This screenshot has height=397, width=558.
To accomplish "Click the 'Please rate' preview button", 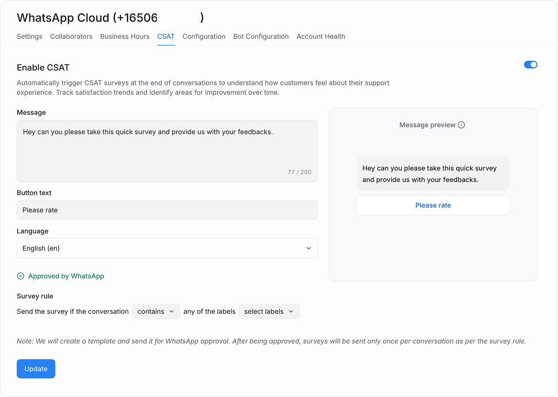I will click(x=433, y=205).
